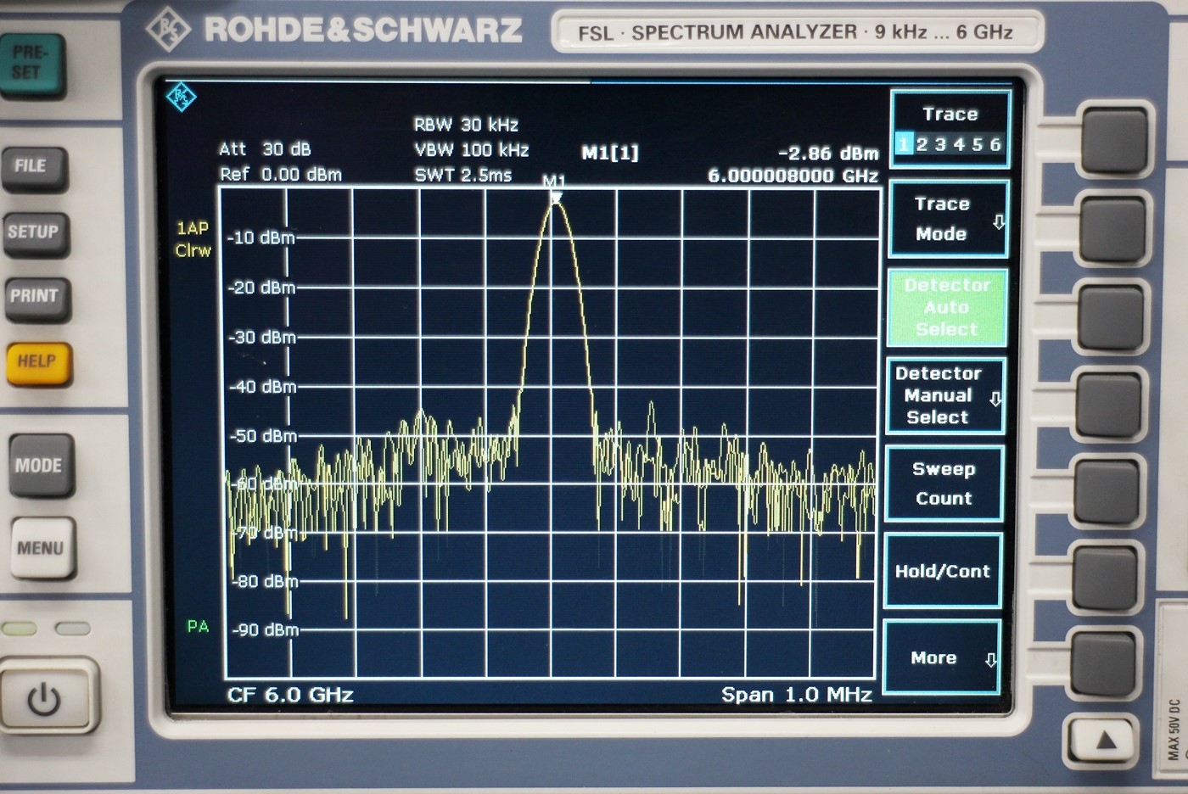Click the M1 marker triangle at peak
This screenshot has height=794, width=1188.
tap(556, 198)
